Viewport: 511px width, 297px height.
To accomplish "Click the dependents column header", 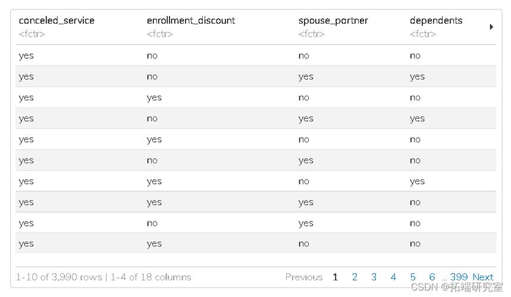I will tap(436, 21).
